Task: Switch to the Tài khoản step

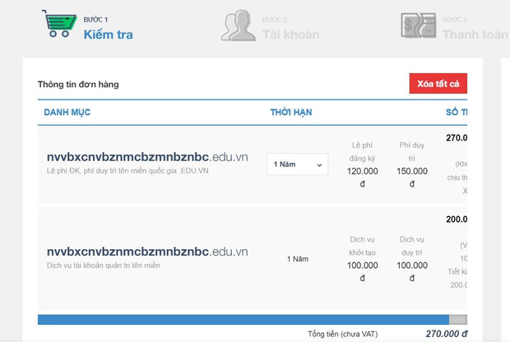Action: [x=290, y=35]
